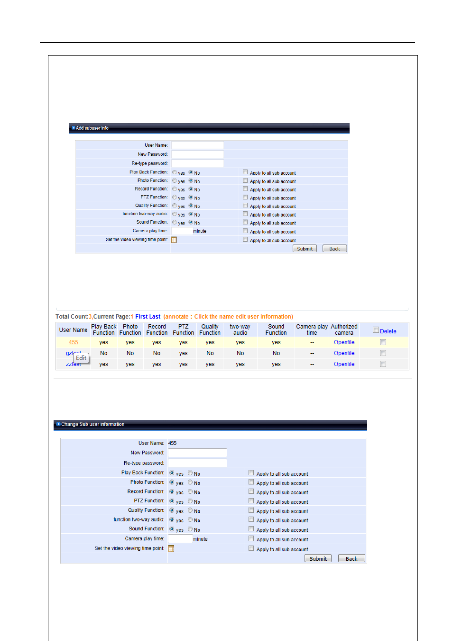
Task: Select Quality Function yes in Add subuser form
Action: [175, 206]
